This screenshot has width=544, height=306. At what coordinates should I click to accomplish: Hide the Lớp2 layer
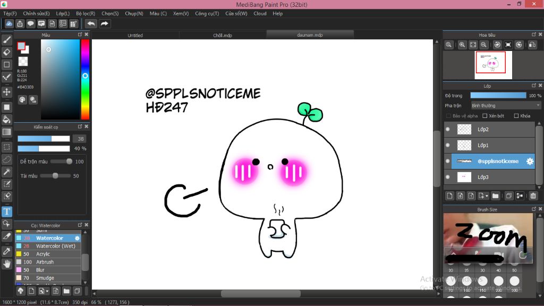coord(447,130)
